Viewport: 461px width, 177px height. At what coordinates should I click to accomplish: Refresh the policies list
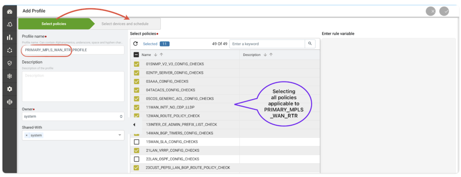click(x=136, y=44)
